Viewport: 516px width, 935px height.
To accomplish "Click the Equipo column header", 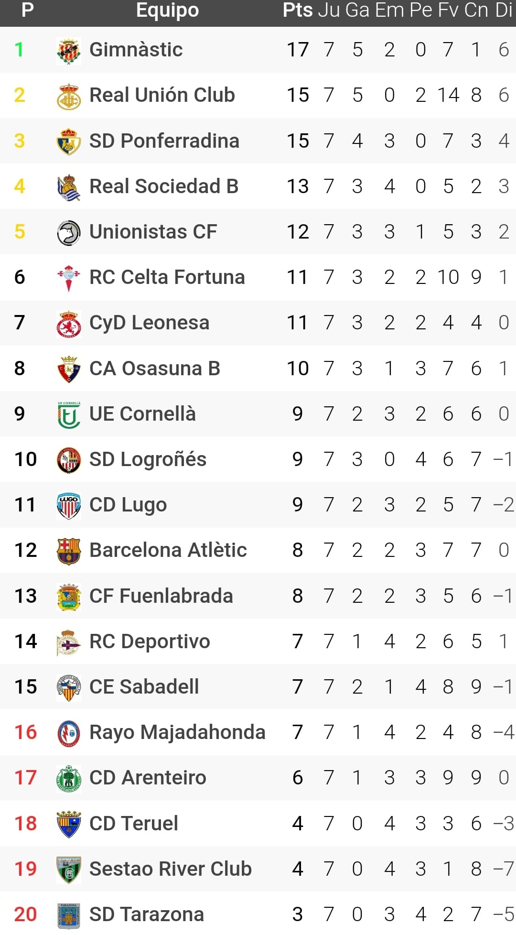I will click(x=167, y=11).
